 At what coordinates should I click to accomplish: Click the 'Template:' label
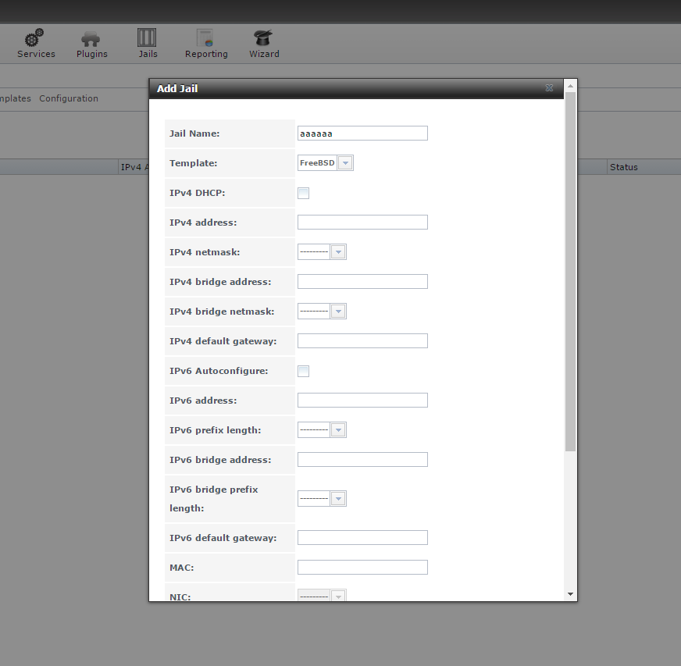click(x=193, y=163)
